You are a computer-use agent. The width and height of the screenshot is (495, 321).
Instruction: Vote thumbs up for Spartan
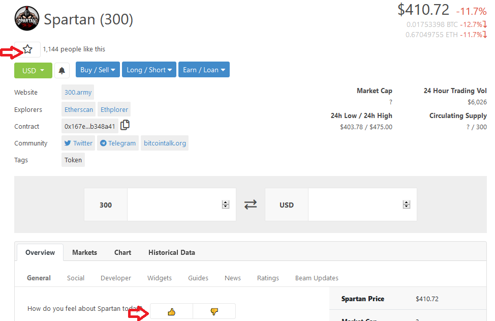click(171, 312)
